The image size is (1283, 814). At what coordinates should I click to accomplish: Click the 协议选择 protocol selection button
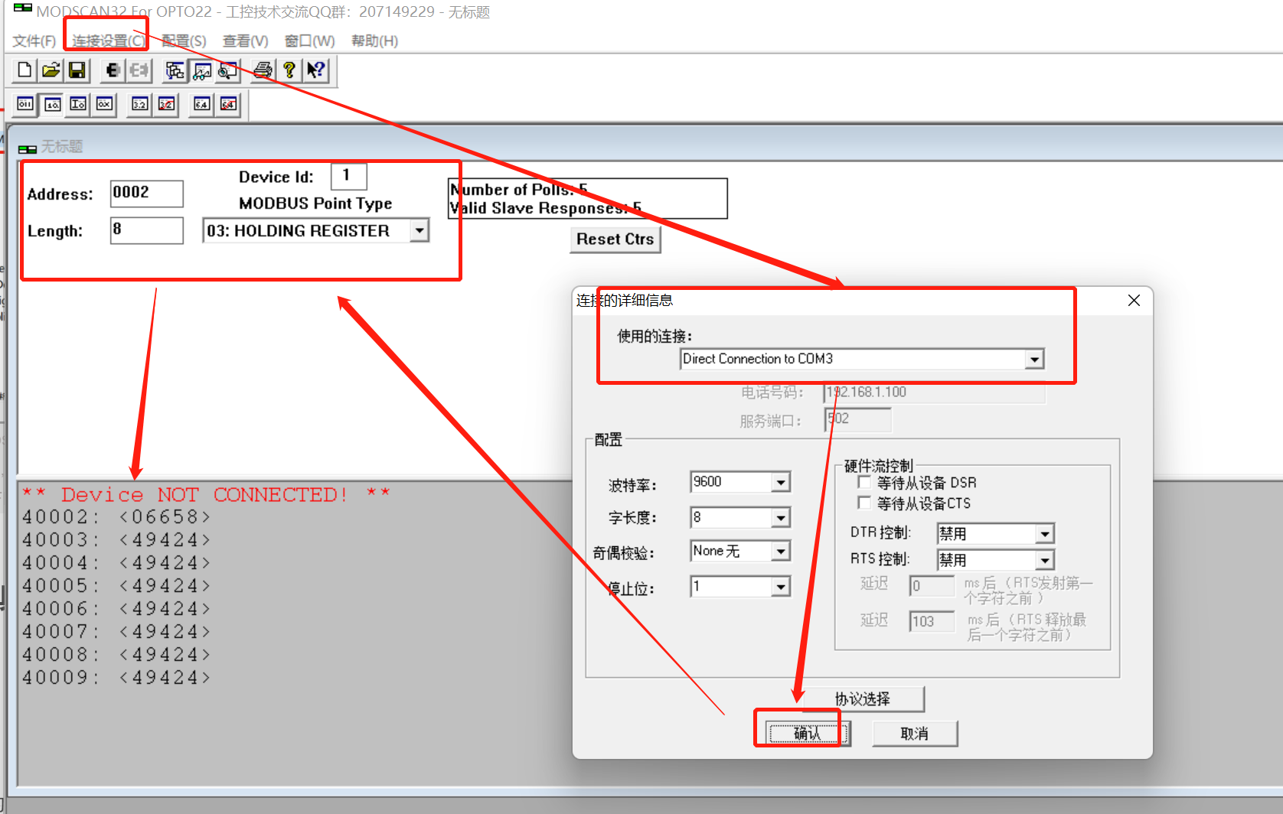click(863, 698)
